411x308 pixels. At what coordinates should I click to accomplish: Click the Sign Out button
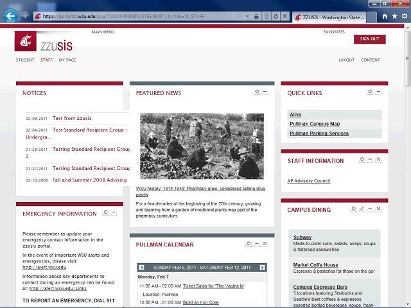(370, 39)
